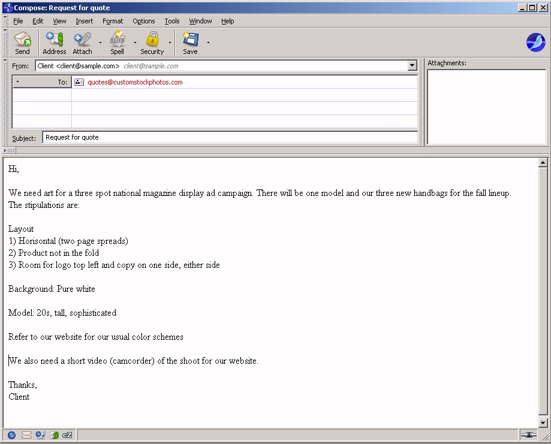Click 'We also need a short video' line
The image size is (551, 444).
pos(134,361)
